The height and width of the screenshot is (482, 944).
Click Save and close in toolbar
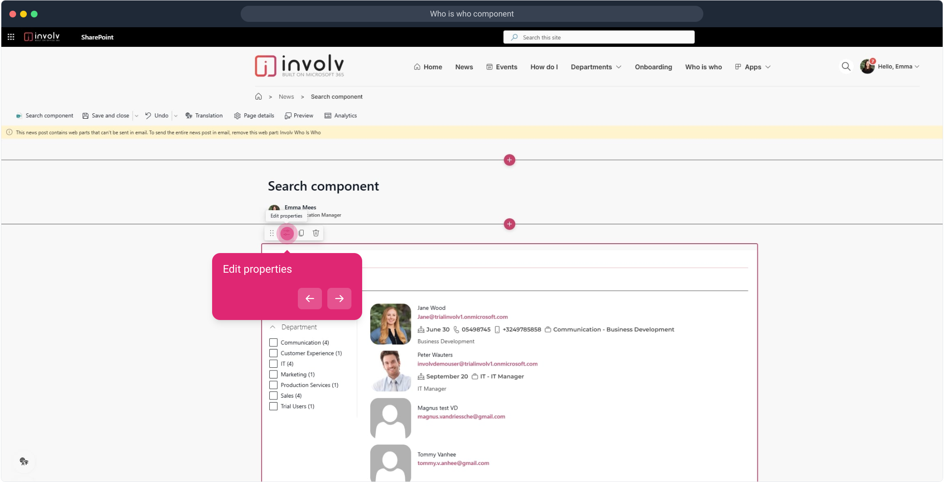click(x=106, y=116)
